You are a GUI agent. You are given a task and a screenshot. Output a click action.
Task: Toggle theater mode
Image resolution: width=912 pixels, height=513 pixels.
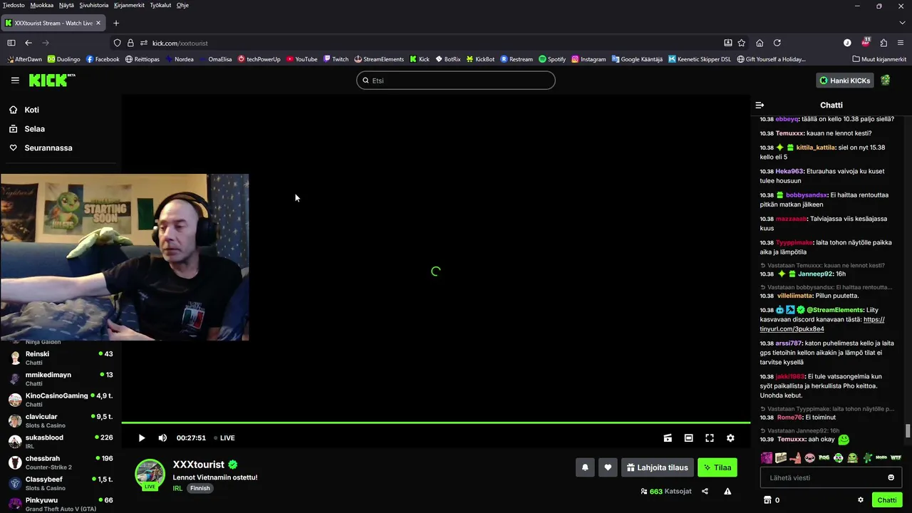click(688, 438)
